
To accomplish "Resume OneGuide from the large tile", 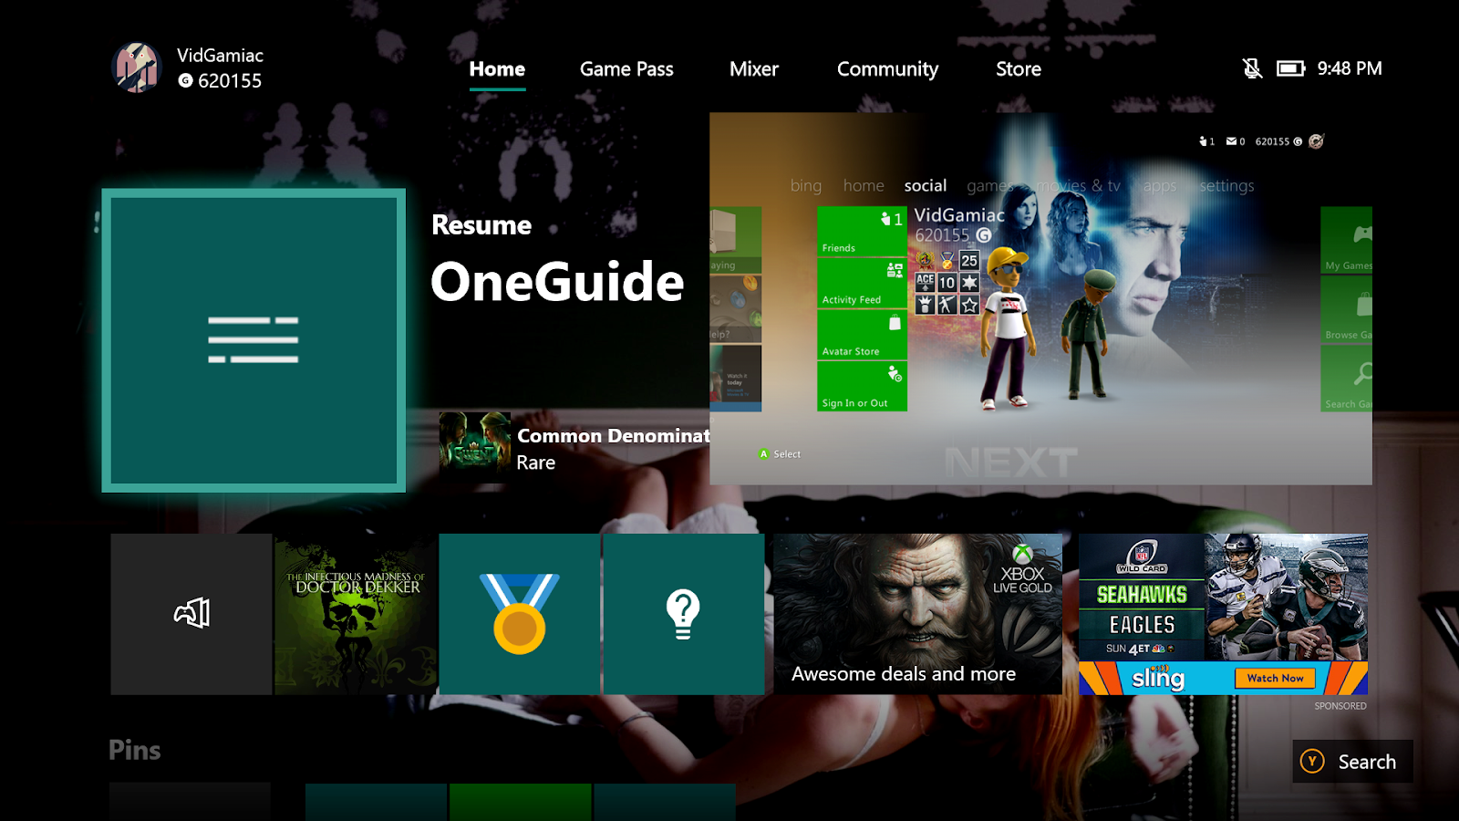I will (x=254, y=340).
